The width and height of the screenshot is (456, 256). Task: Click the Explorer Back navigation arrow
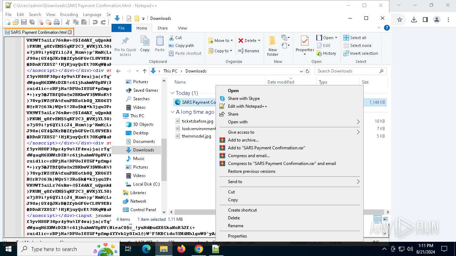coord(118,71)
